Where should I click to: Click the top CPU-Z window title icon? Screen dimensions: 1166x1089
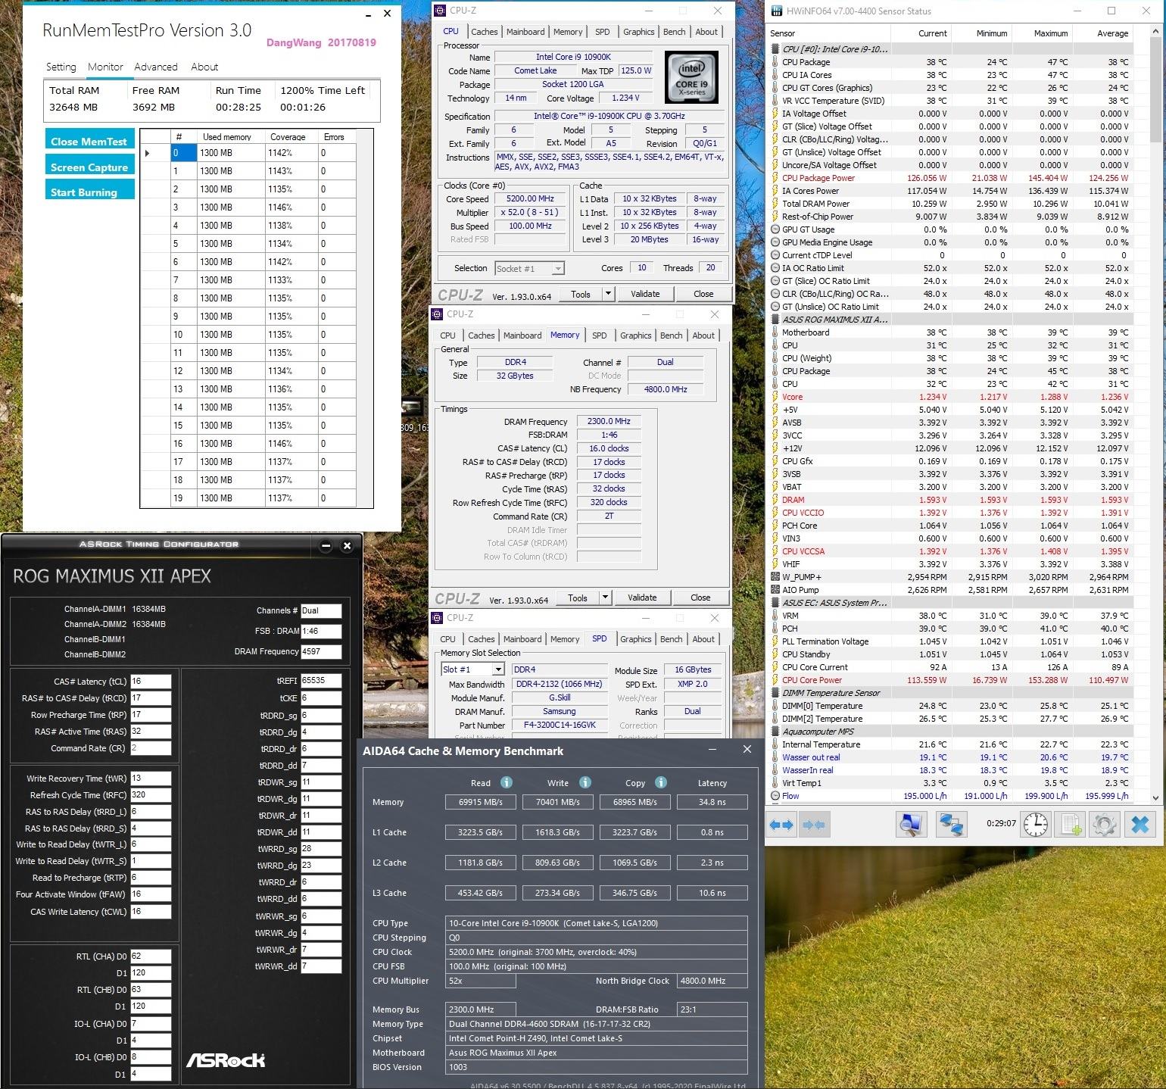coord(441,11)
